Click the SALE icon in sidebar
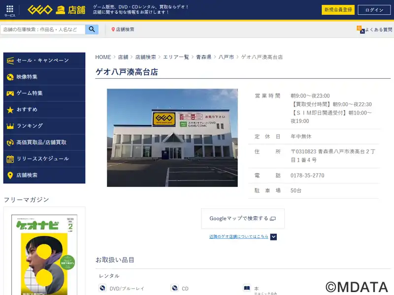 [10, 60]
